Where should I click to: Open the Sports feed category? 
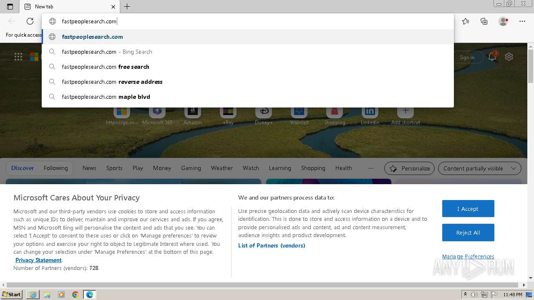coord(114,168)
